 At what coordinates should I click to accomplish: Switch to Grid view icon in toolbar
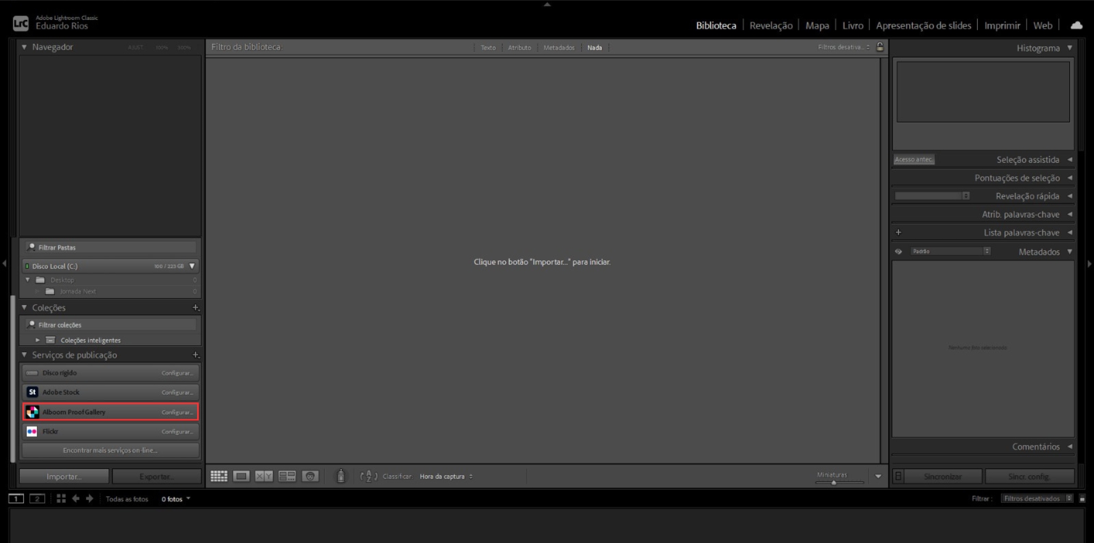[x=219, y=476]
